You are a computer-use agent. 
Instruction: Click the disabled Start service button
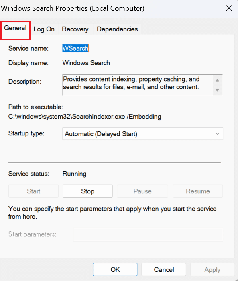click(33, 191)
